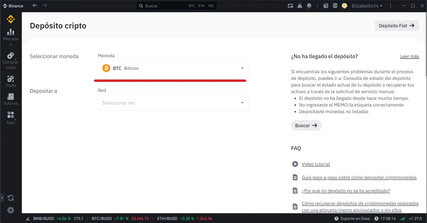The width and height of the screenshot is (427, 223).
Task: Click the Buscar button under deposit help
Action: [306, 125]
